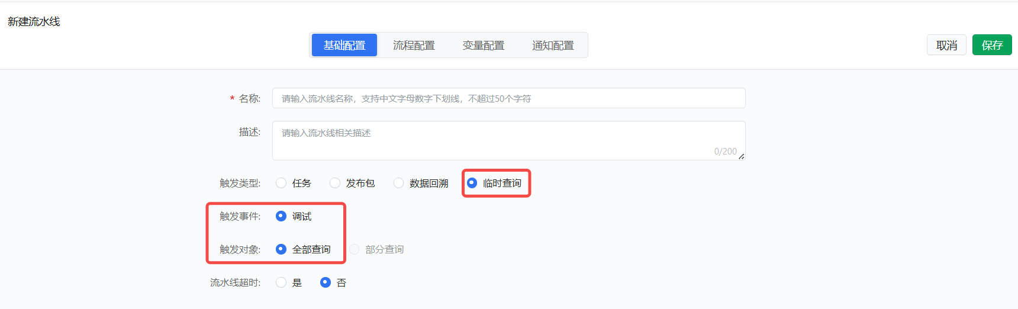1018x309 pixels.
Task: Select the disabled 部分查询 radio
Action: 355,249
